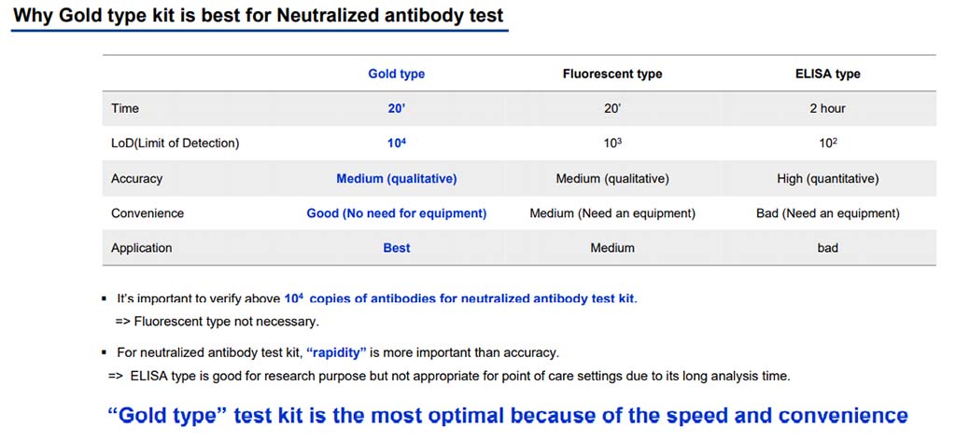Click the "Accuracy" row label
Screen dimensions: 956x441
(136, 178)
